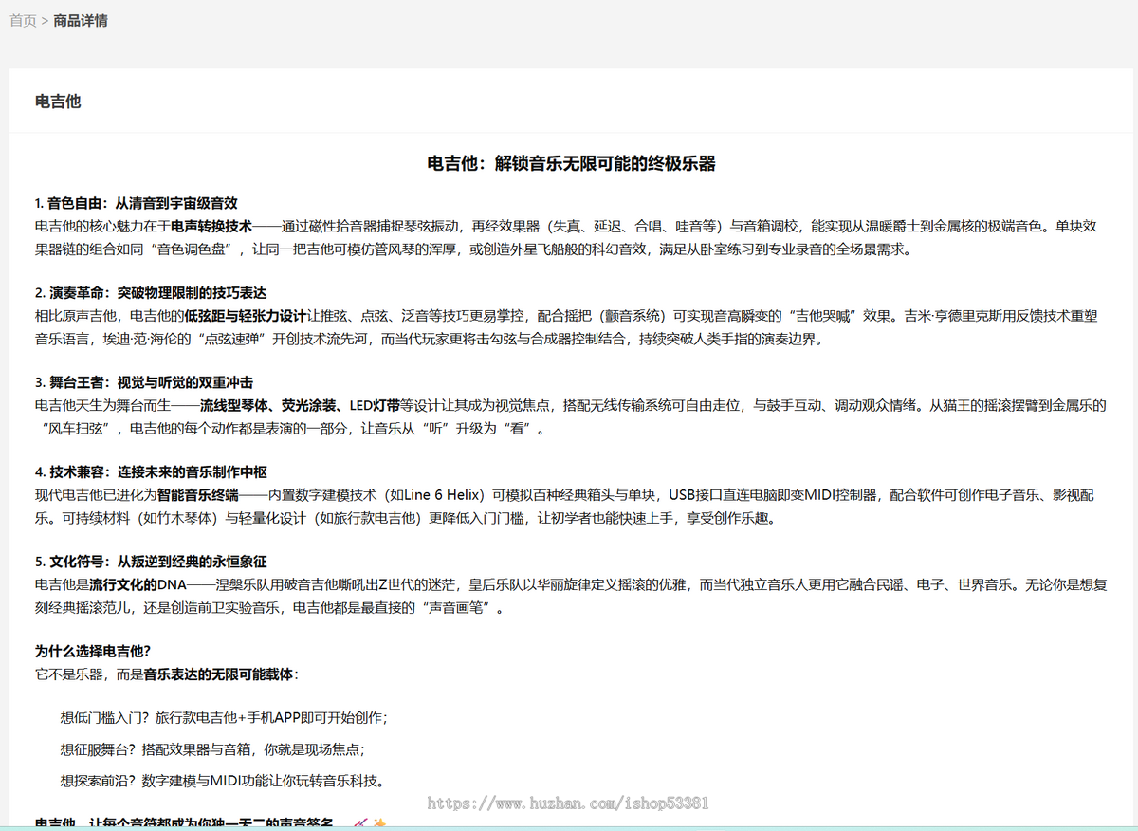Click the line starting 想探索前沿？
This screenshot has width=1138, height=831.
click(223, 781)
